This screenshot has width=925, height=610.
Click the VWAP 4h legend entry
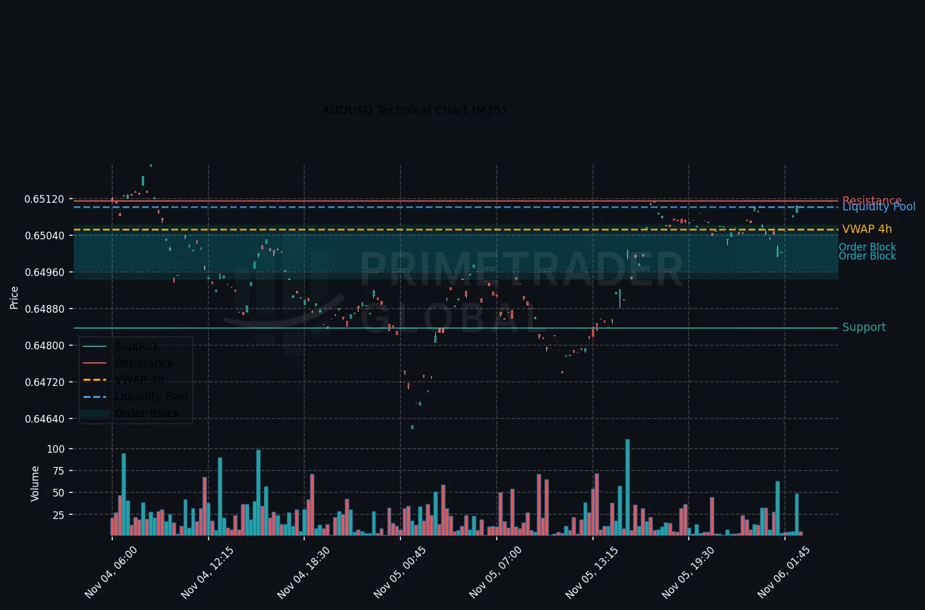pos(139,379)
